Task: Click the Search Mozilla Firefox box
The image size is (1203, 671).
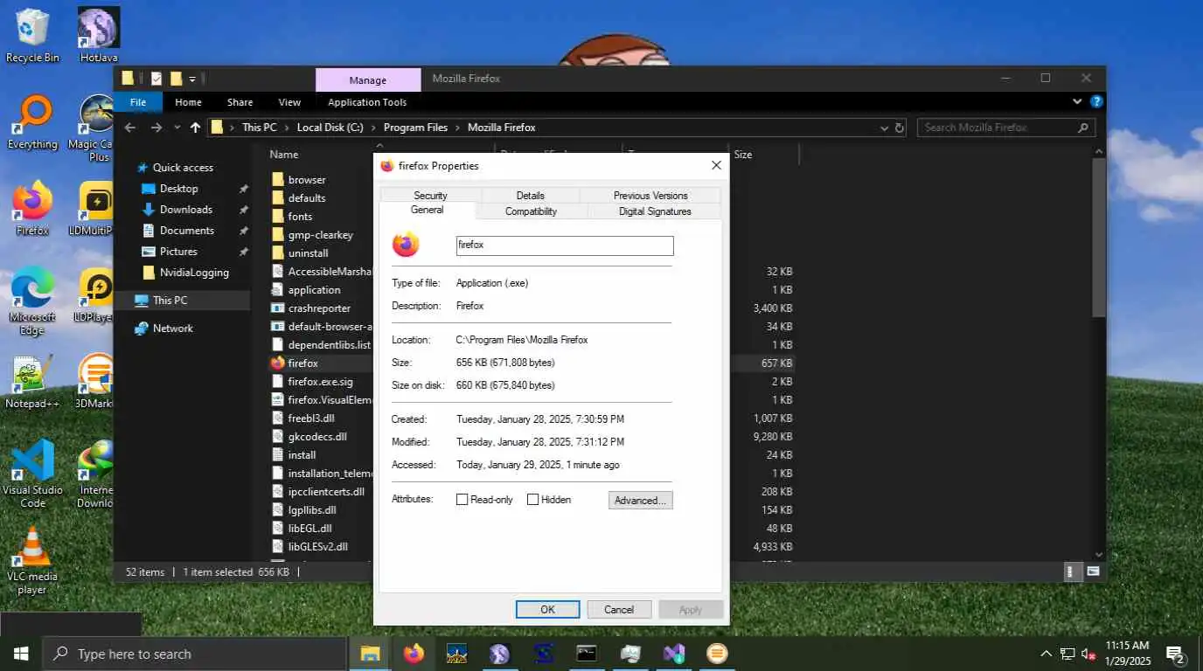Action: click(1005, 128)
